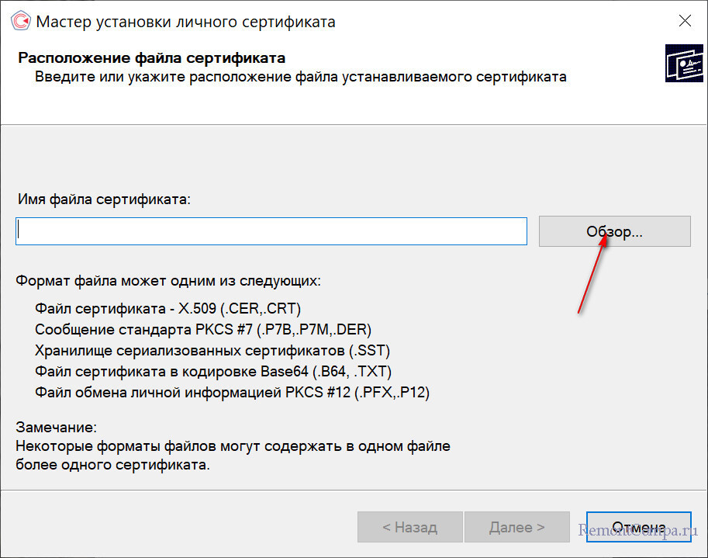Click the subtitle 'Введите или укажите расположение файла'

point(301,77)
